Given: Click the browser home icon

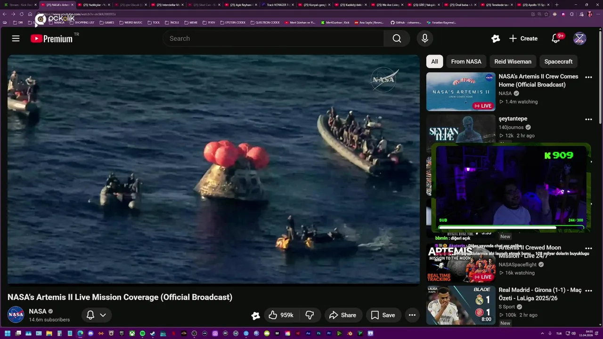Looking at the screenshot, I should tap(30, 14).
